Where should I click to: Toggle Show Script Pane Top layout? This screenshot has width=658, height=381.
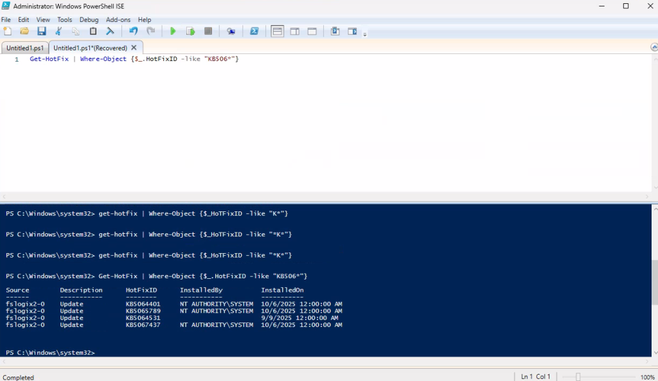pos(277,31)
